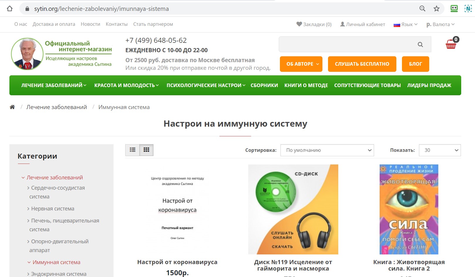Open СОПУТСТВУЮЩИЕ ТОВАРЫ menu item

[367, 85]
